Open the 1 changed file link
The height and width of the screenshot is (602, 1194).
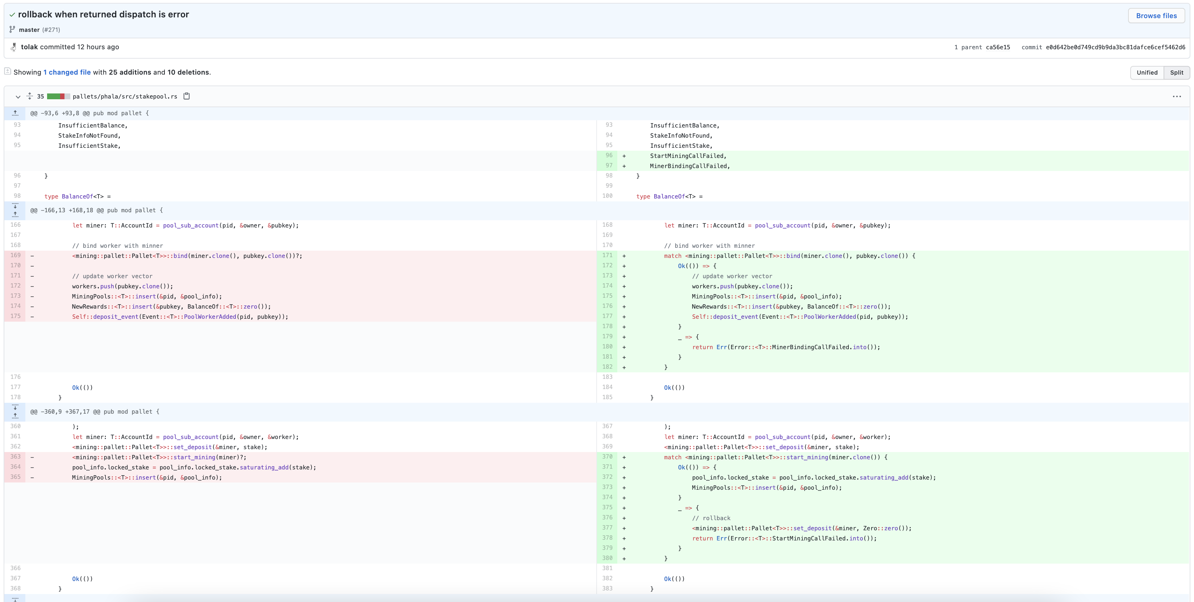pyautogui.click(x=67, y=72)
